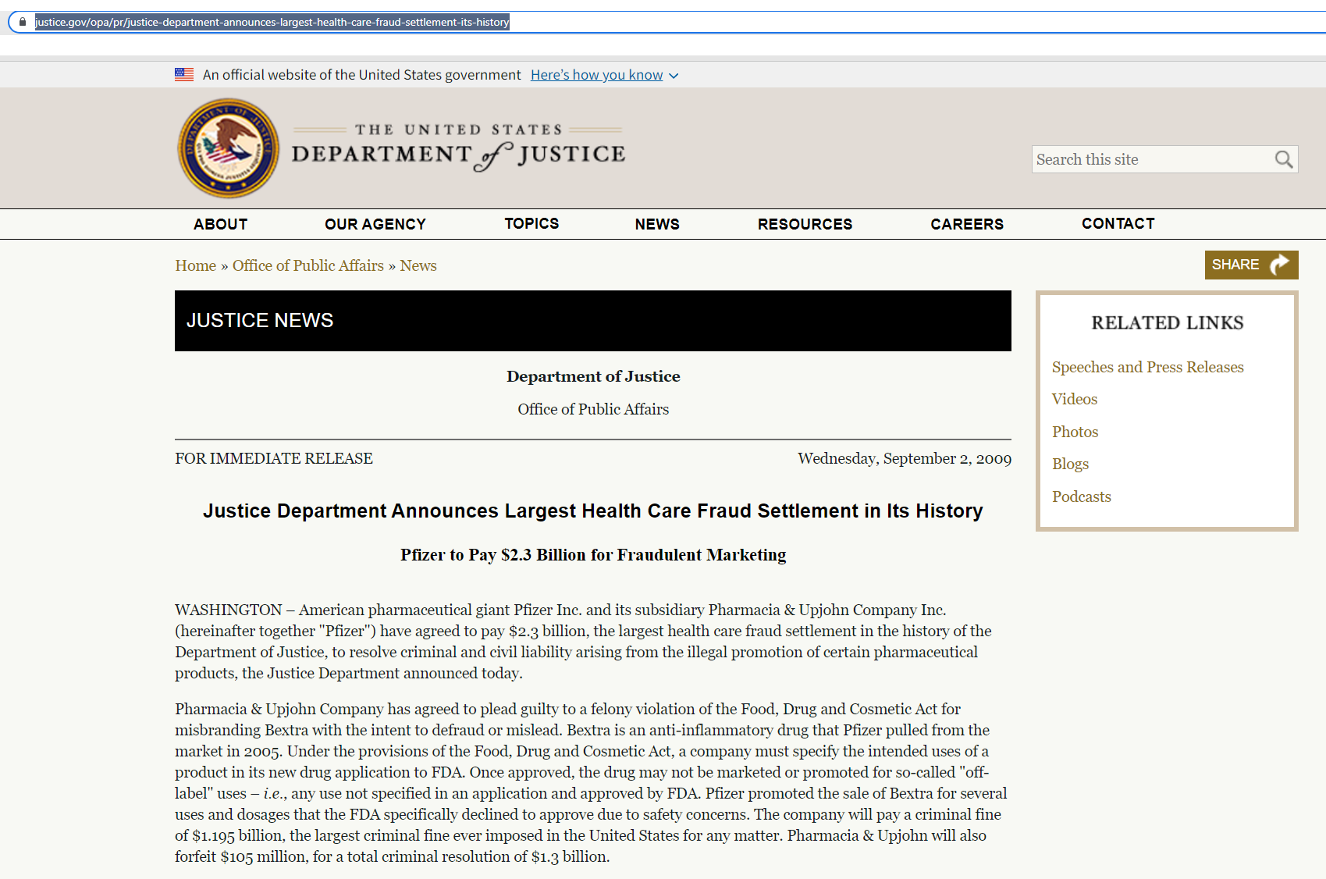Open the OUR AGENCY menu

pos(375,224)
